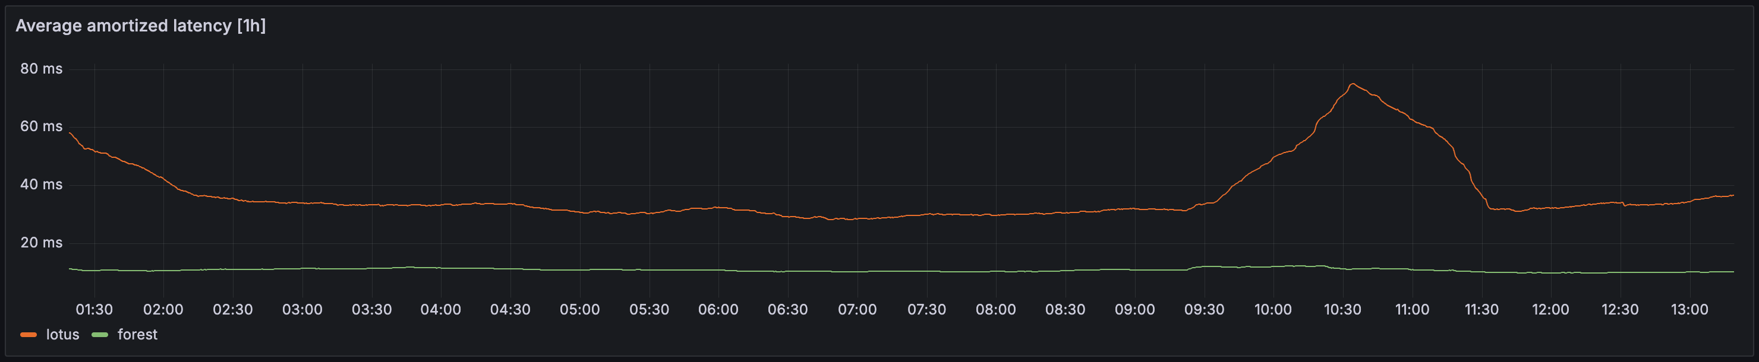Click the 13:00 time axis label
Screen dimensions: 1759x362
pyautogui.click(x=1690, y=310)
